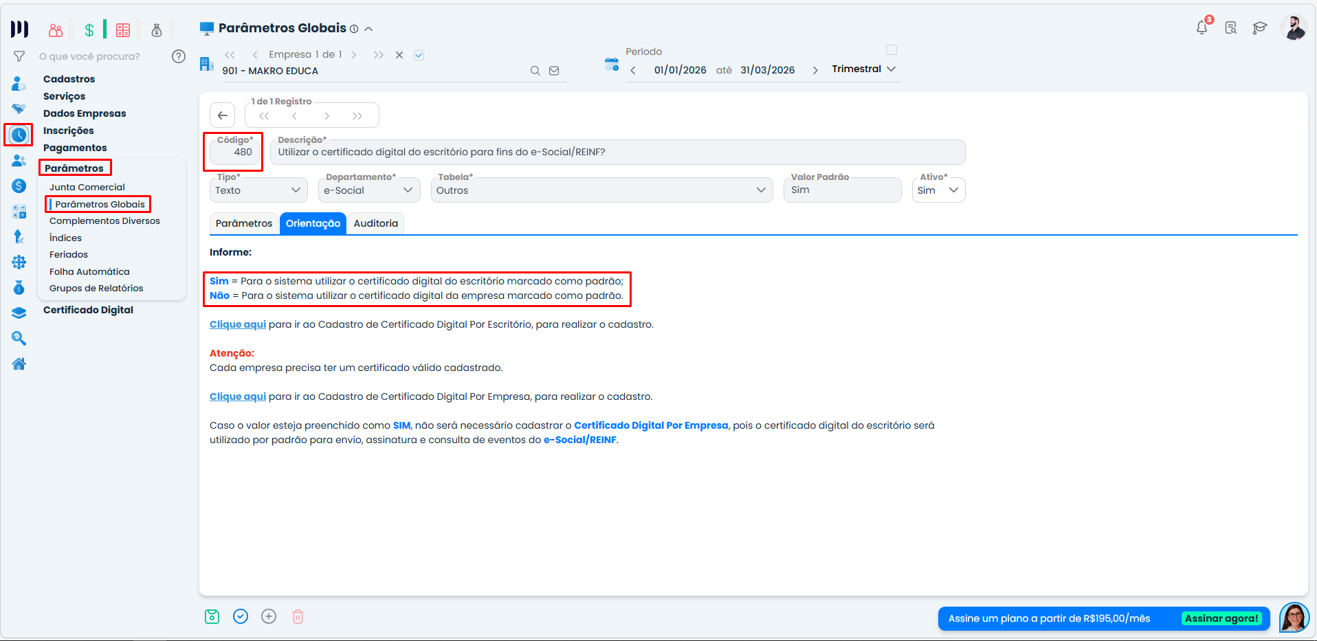Viewport: 1317px width, 641px height.
Task: Click link to Certificado Digital Por Escritório
Action: coord(238,324)
